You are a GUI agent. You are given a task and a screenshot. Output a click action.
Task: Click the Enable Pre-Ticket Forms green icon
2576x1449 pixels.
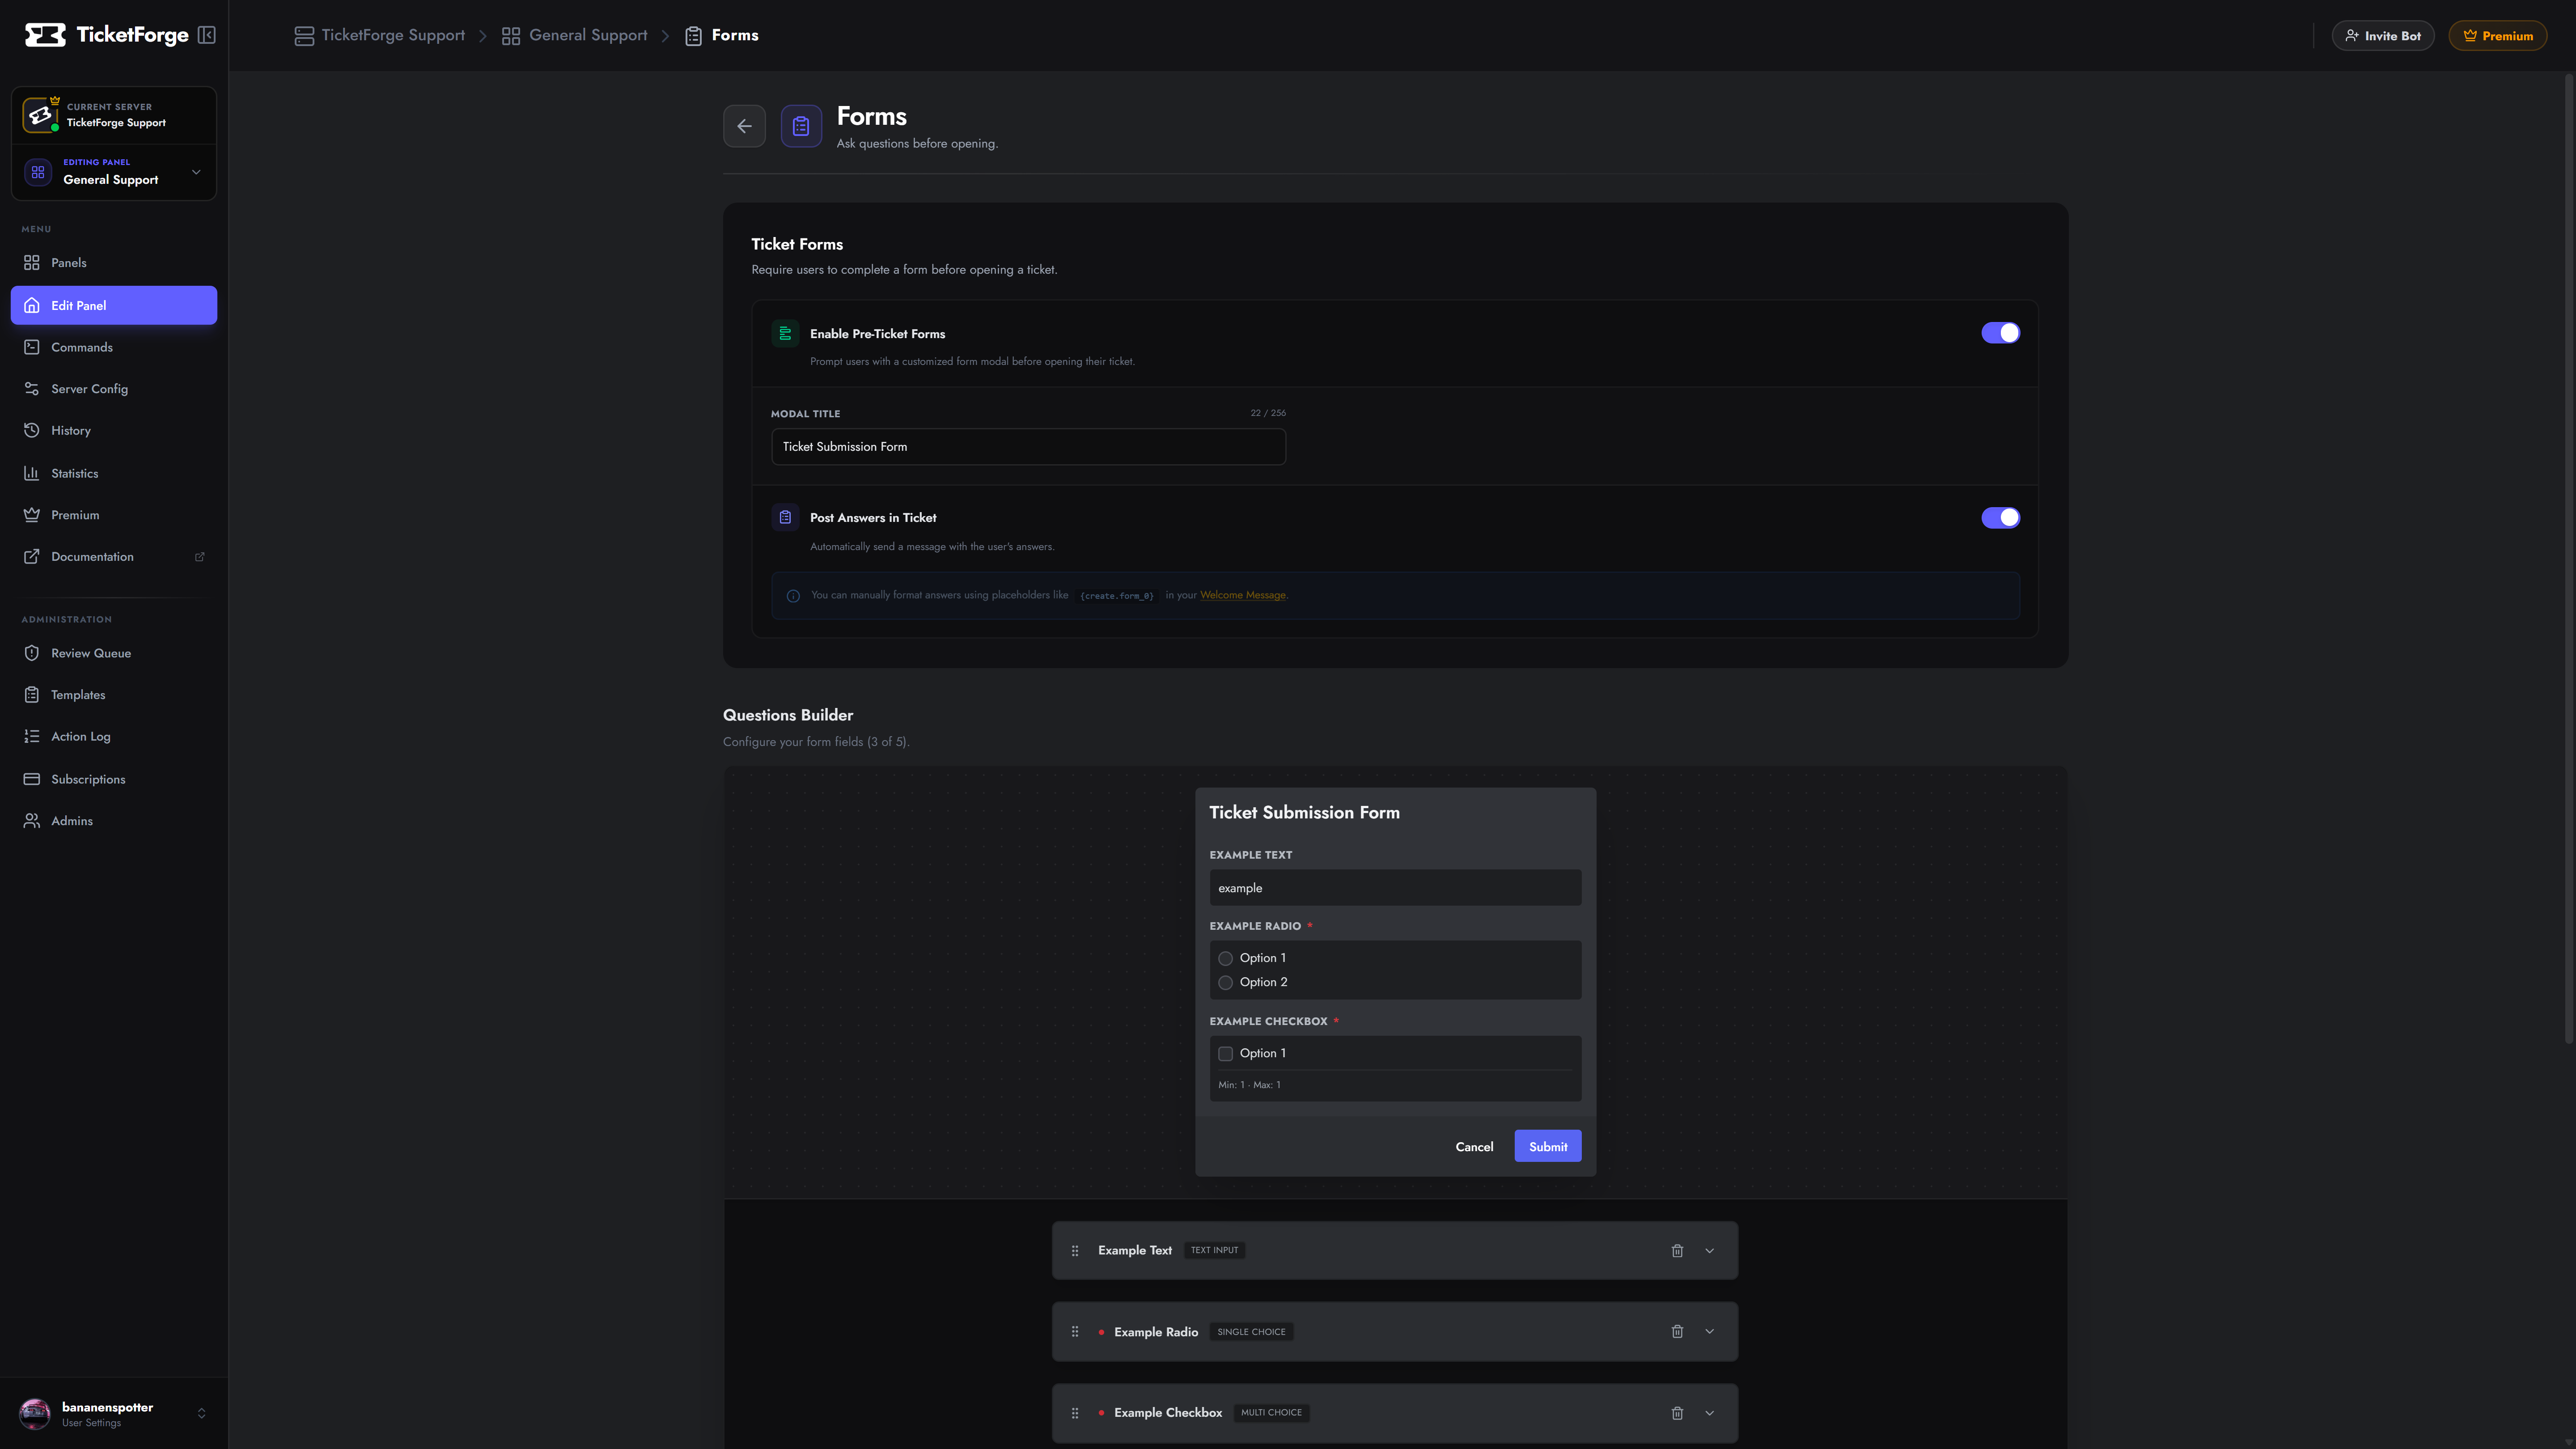pos(785,333)
